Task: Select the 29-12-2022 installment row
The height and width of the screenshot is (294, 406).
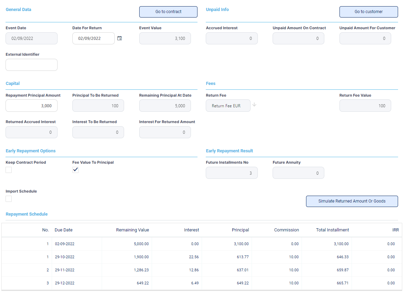Action: tap(64, 283)
